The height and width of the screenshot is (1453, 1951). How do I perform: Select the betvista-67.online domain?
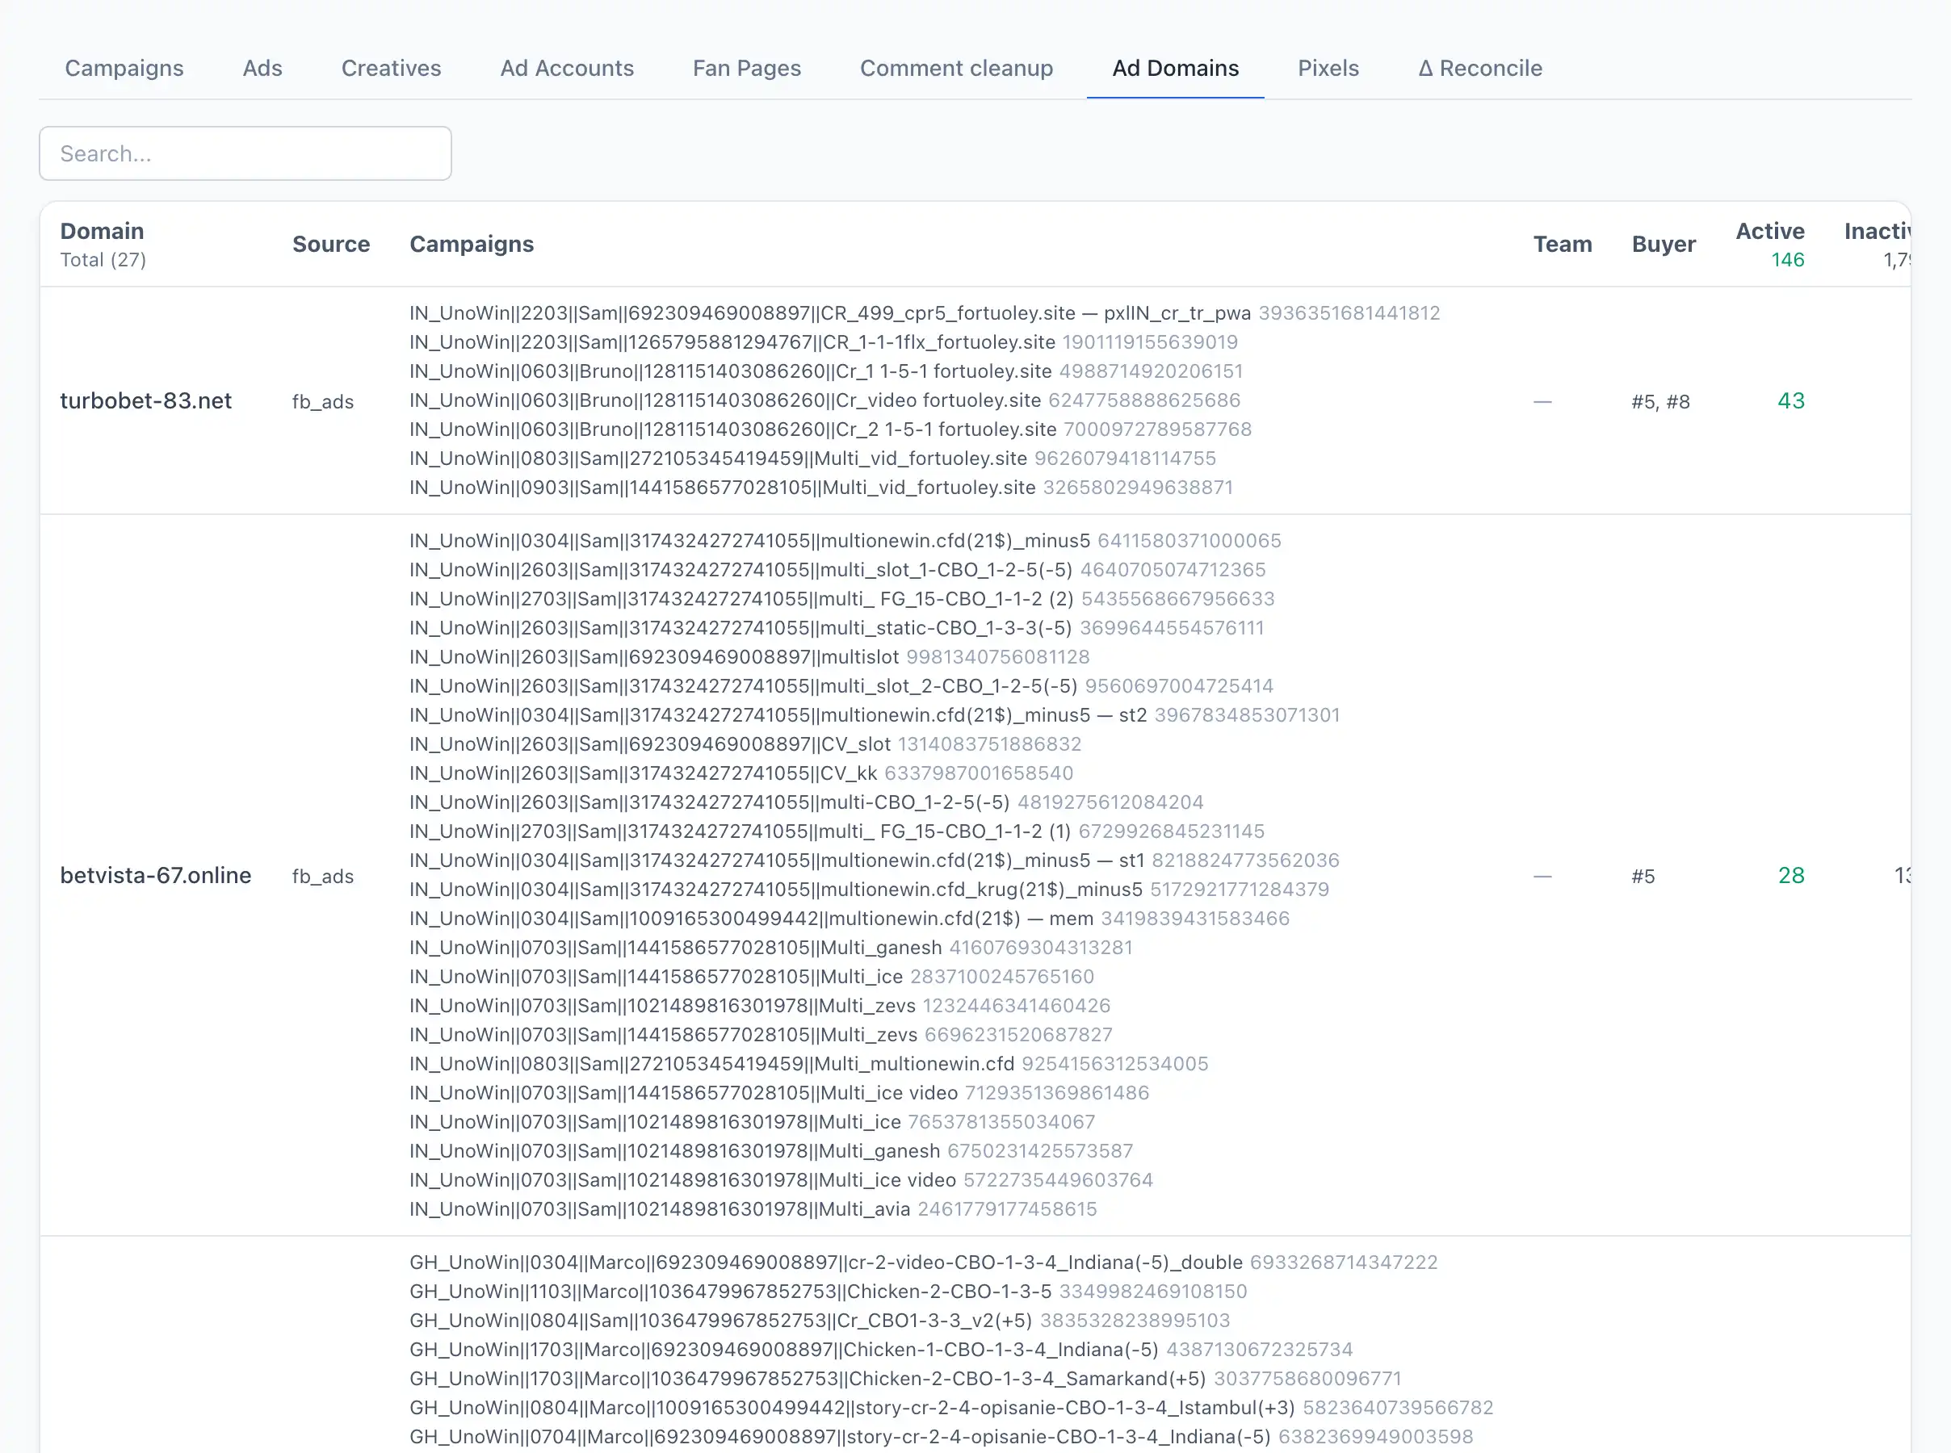(x=156, y=876)
